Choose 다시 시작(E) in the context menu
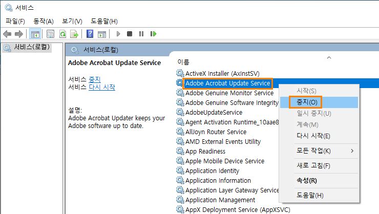This screenshot has width=379, height=214. tap(319, 136)
